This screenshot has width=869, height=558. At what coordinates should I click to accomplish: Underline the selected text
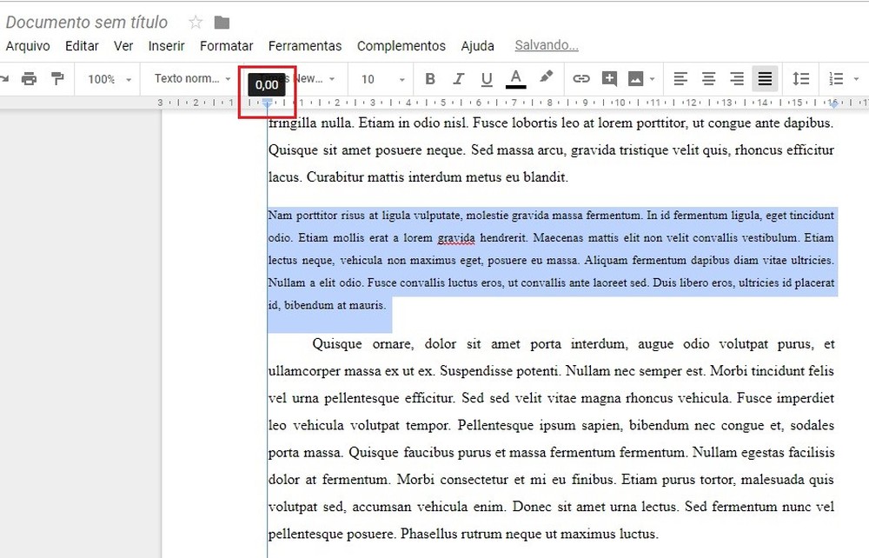(488, 78)
